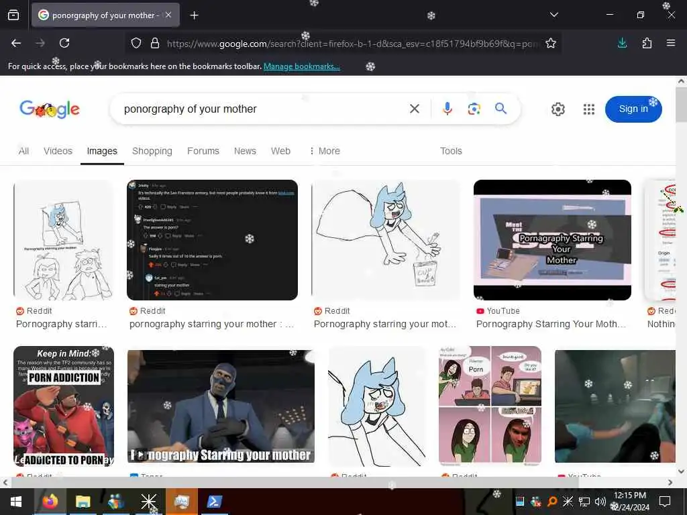
Task: Click the vertical scrollbar thumb
Action: coord(681,104)
